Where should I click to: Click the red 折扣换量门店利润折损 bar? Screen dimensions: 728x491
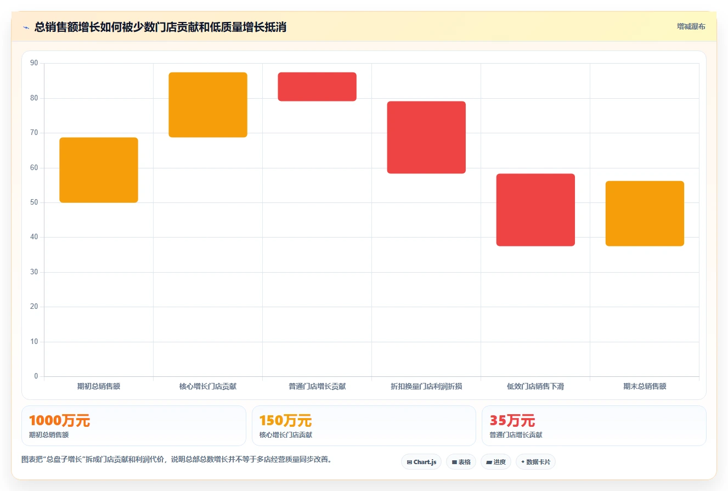point(426,137)
